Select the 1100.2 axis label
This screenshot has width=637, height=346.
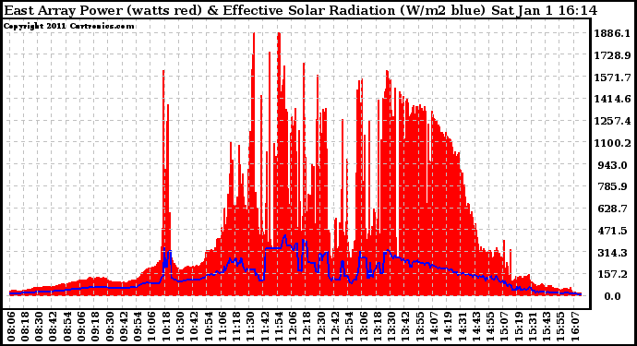(x=612, y=143)
